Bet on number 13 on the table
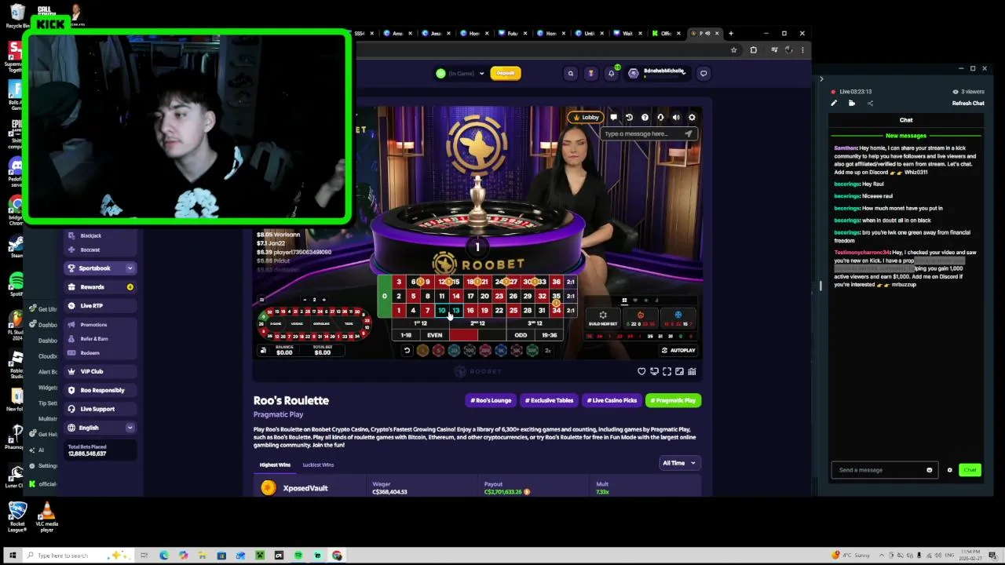Image resolution: width=1005 pixels, height=565 pixels. [455, 311]
